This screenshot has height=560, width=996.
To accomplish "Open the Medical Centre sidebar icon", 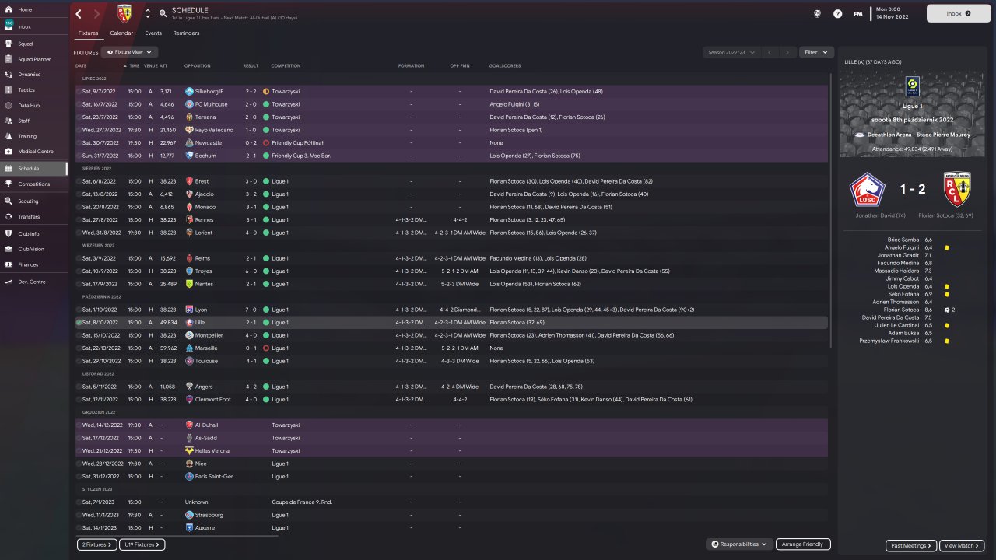I will (9, 151).
